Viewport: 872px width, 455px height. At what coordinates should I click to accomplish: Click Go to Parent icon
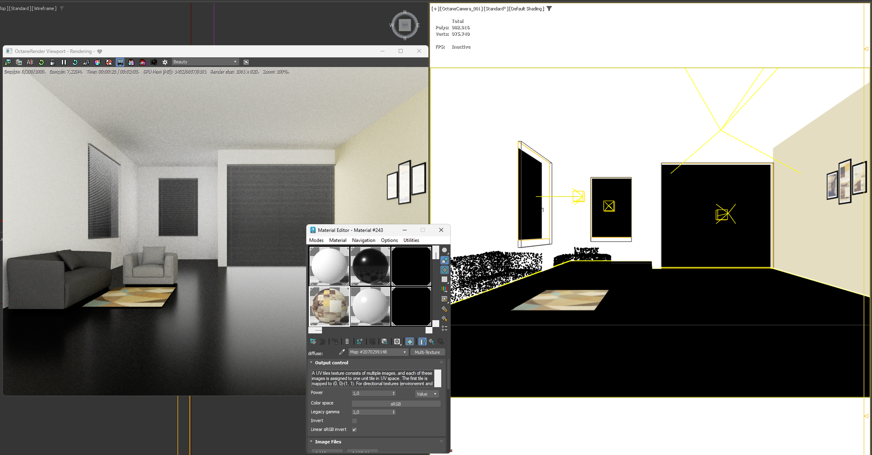(x=431, y=341)
